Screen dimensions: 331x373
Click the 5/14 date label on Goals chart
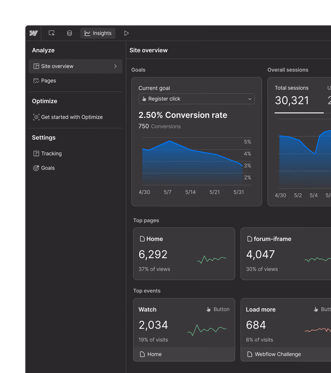click(190, 192)
